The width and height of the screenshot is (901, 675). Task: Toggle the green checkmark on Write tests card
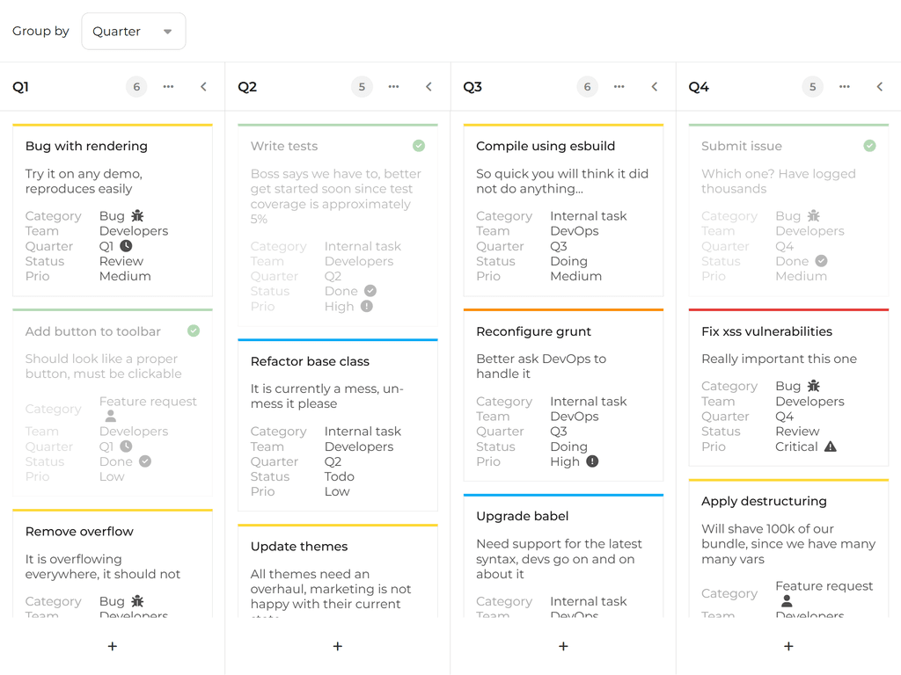[419, 146]
